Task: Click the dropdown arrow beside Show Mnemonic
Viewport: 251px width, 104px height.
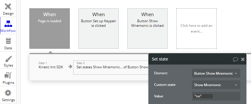Action: tap(236, 85)
